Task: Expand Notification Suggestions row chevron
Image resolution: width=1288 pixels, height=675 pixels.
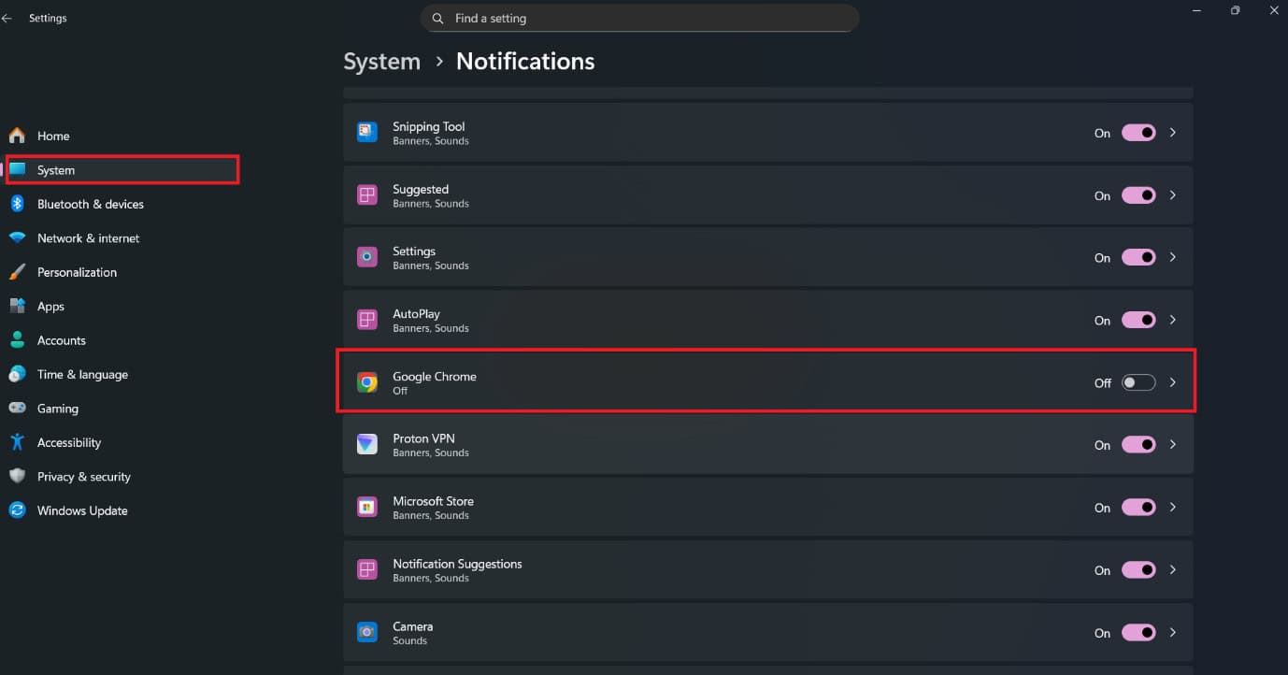Action: [1173, 569]
